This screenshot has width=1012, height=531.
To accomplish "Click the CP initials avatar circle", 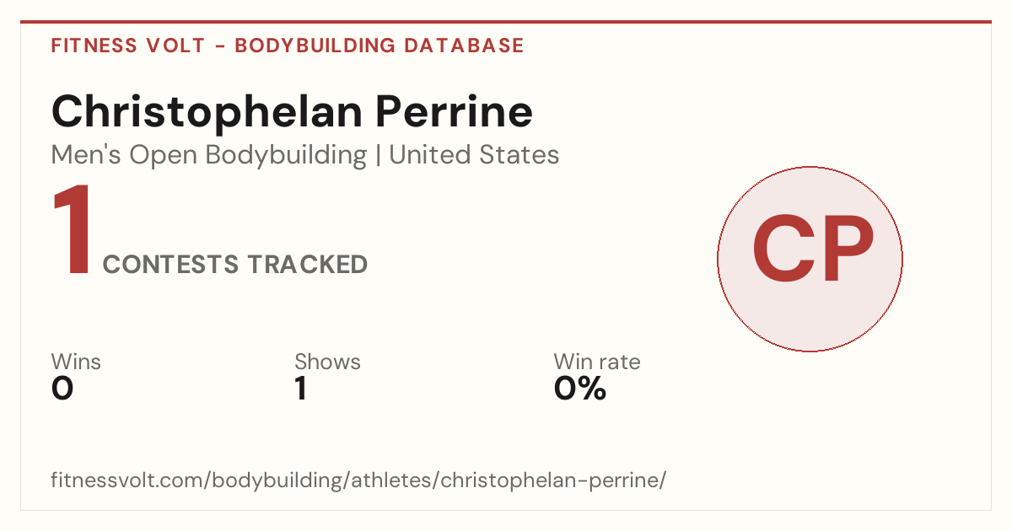I will [x=810, y=260].
